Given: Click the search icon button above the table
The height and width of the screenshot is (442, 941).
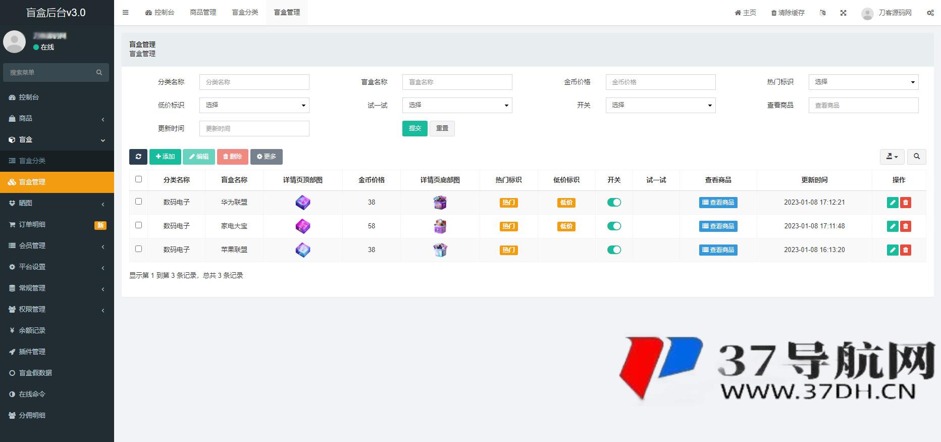Looking at the screenshot, I should 916,157.
